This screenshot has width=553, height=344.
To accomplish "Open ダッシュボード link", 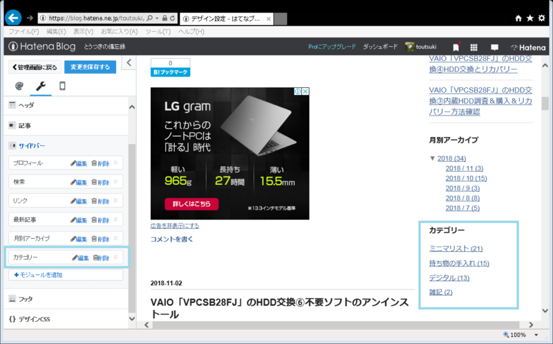I will click(x=380, y=46).
